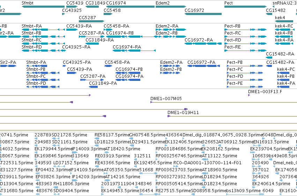Screen dimensions: 297x196
Task: Select the CG16972-RA transcript label
Action: click(x=199, y=40)
